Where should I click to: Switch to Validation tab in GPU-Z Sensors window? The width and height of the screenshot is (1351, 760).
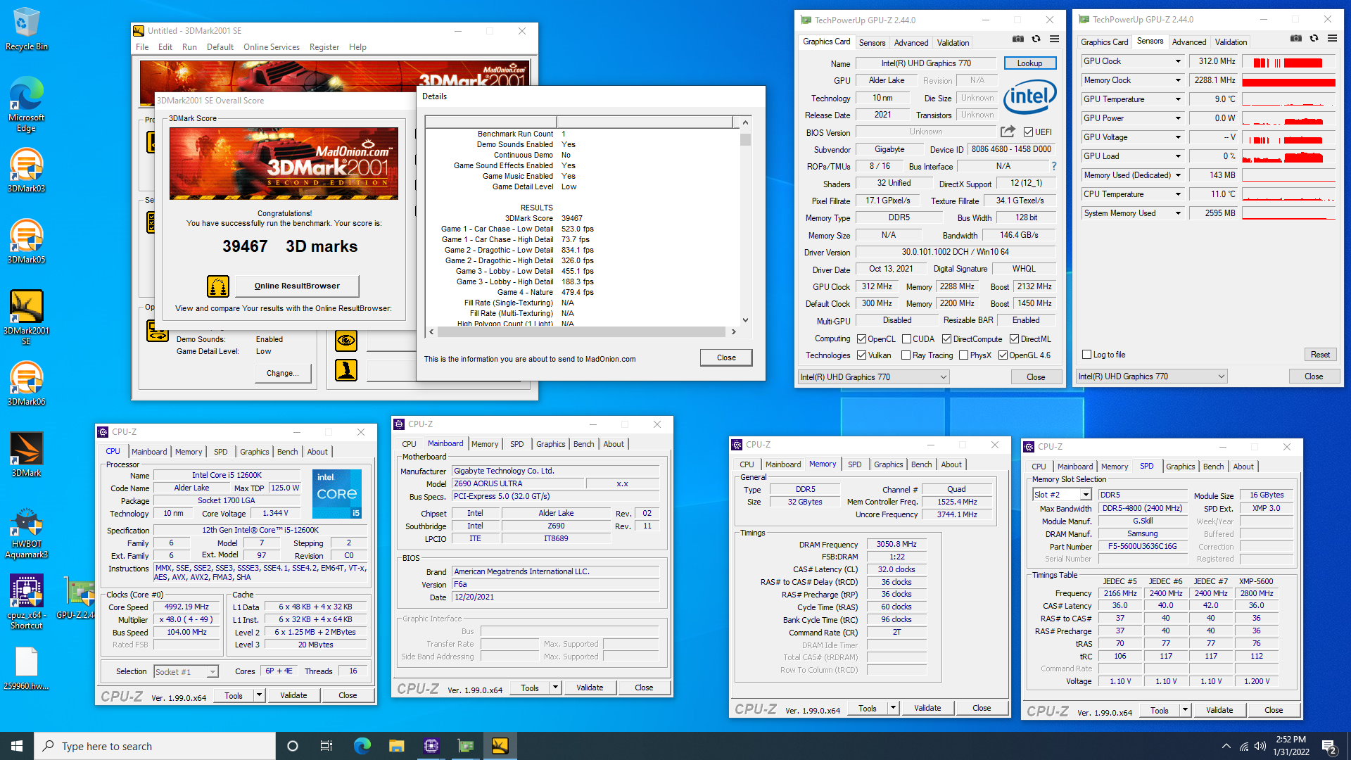point(1231,42)
